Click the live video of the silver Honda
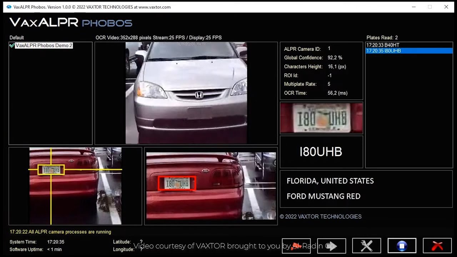This screenshot has height=257, width=457. (186, 93)
